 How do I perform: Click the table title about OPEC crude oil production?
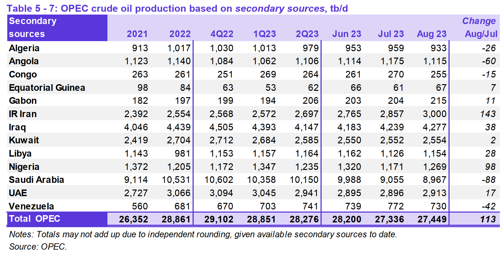177,8
